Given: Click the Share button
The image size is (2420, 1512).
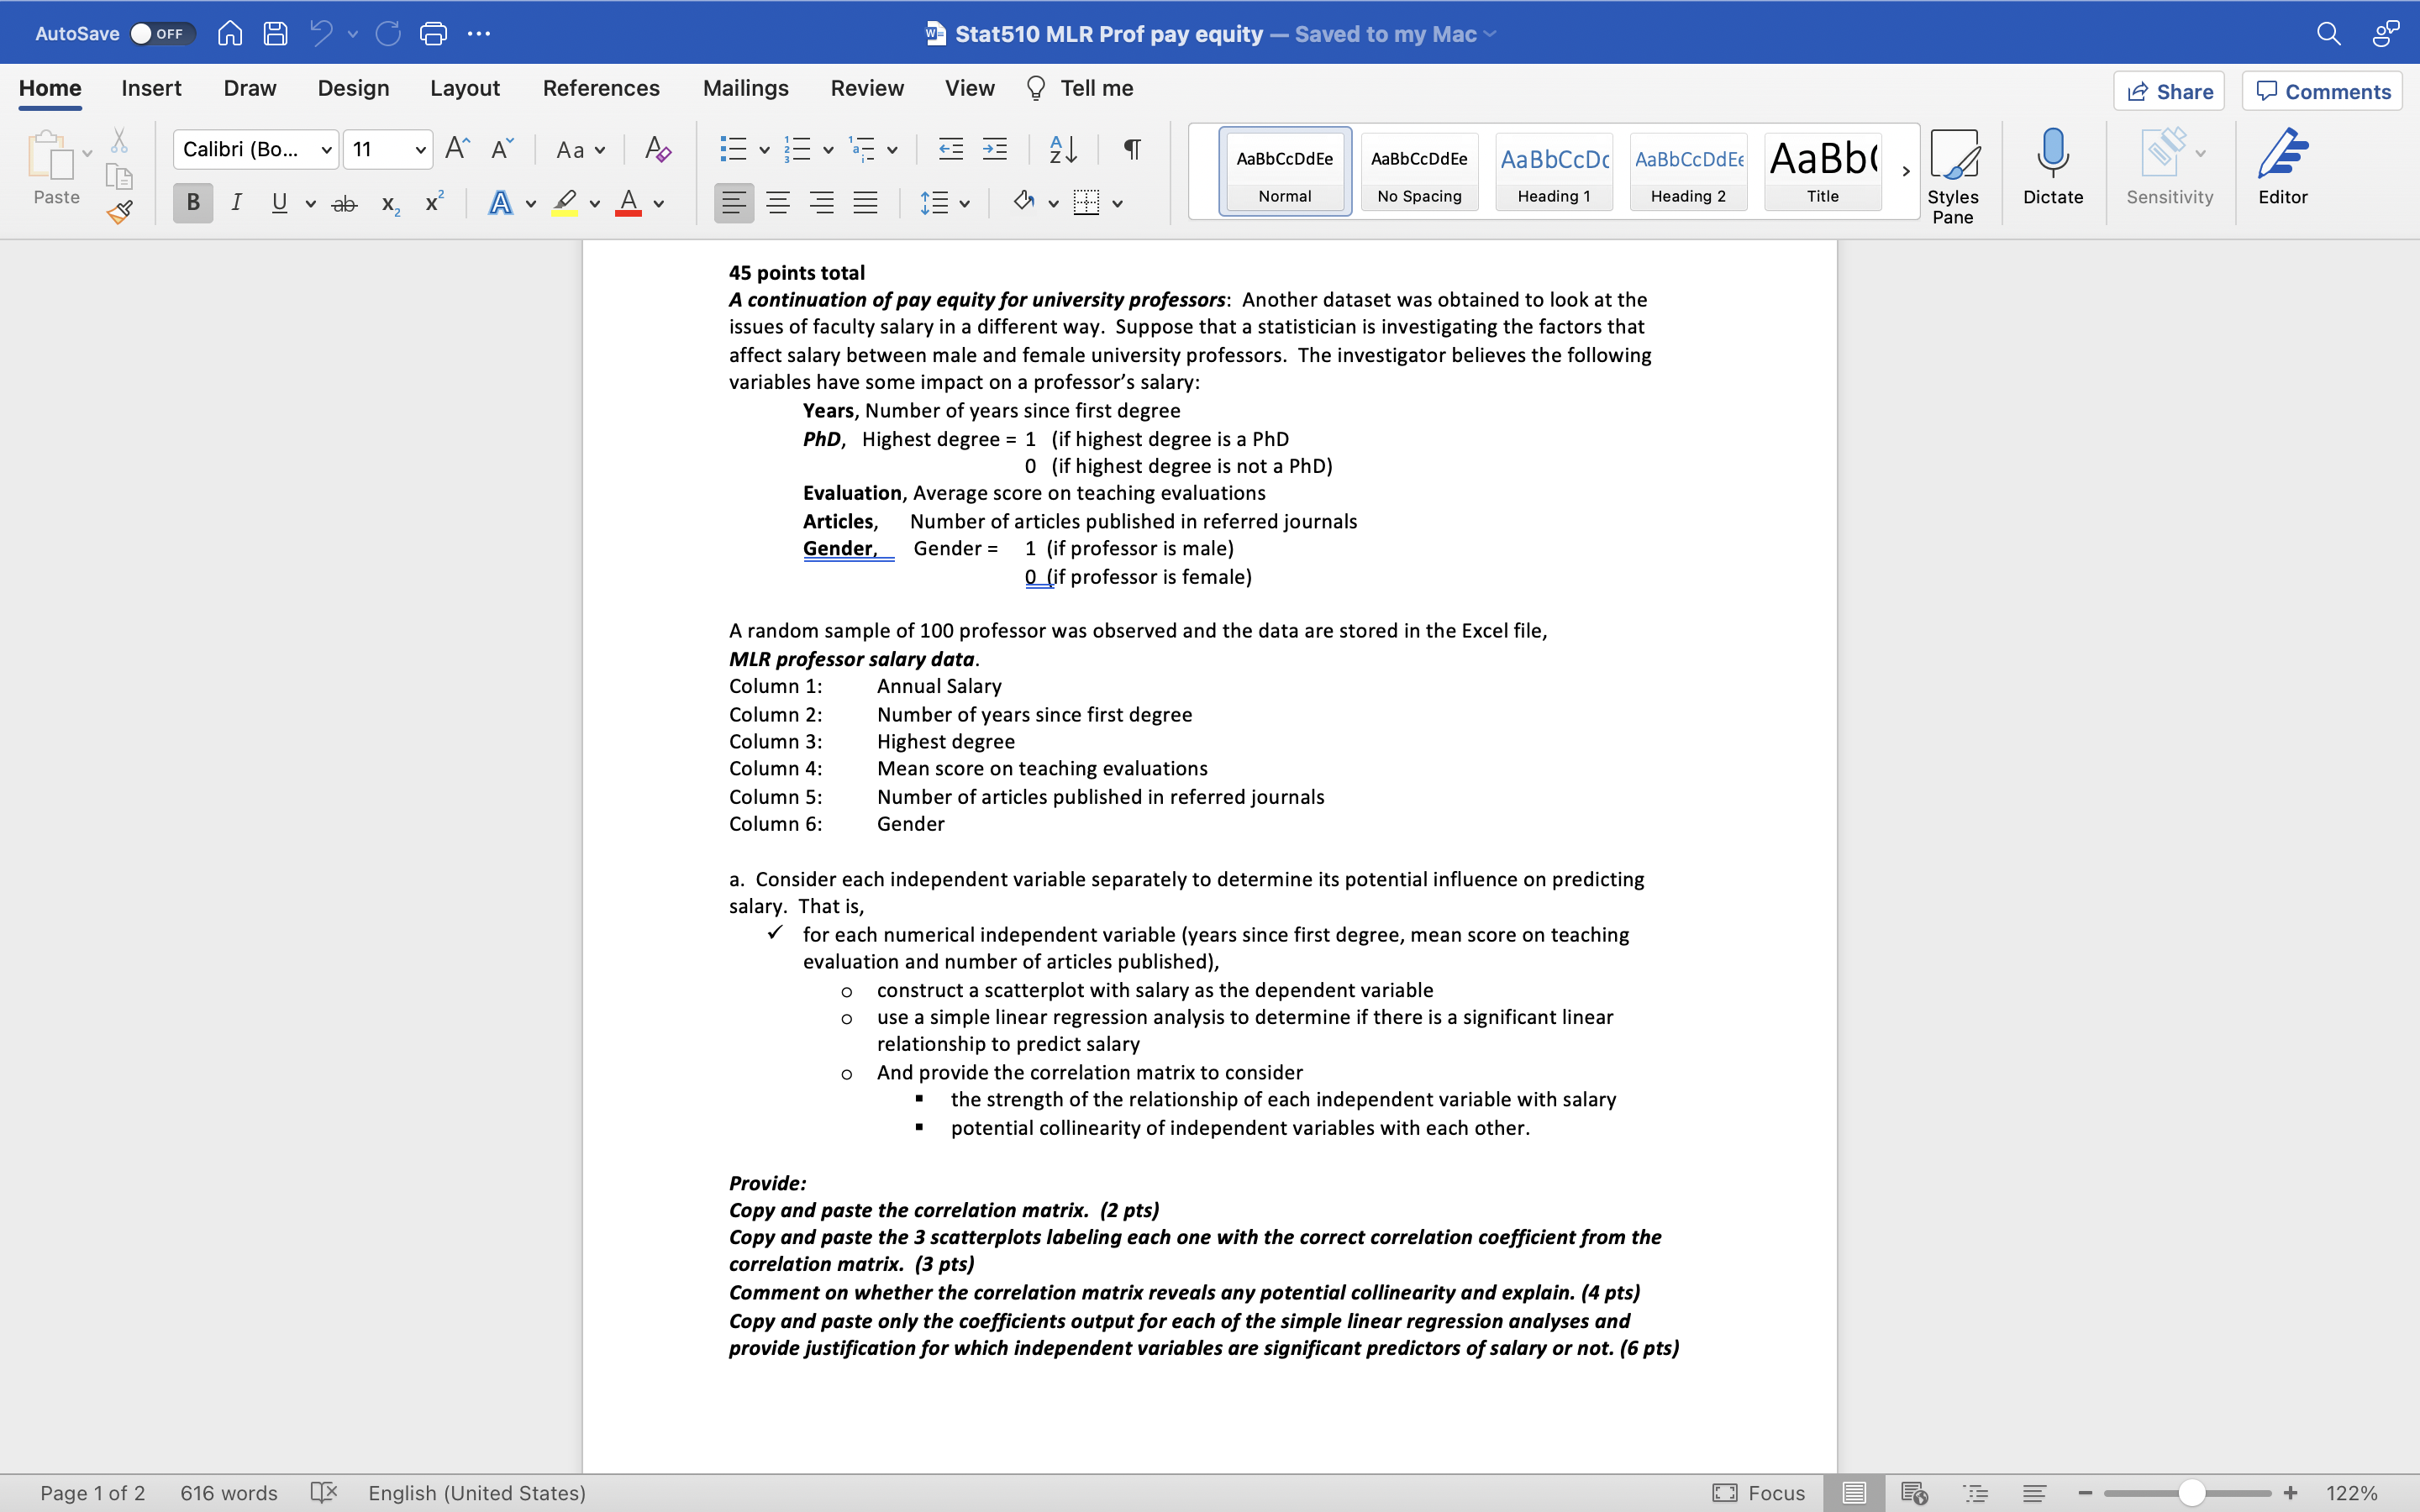Looking at the screenshot, I should tap(2169, 91).
